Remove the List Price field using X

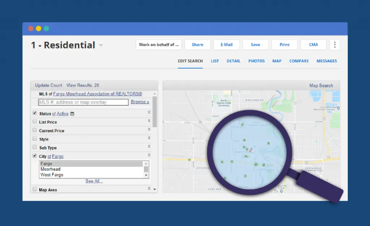pos(149,121)
